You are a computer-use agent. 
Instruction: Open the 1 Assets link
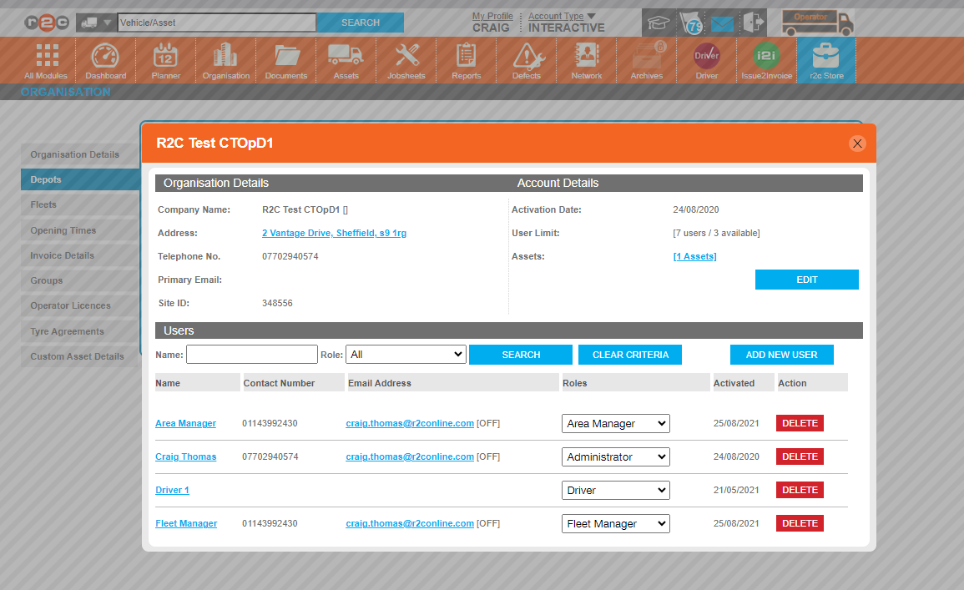(694, 256)
